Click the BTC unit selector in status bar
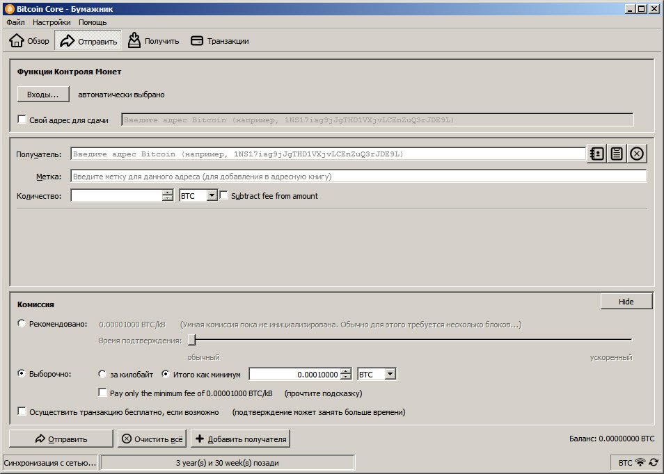664x474 pixels. pos(624,462)
